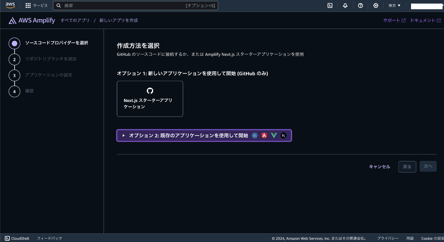Click the GitHub icon on the Next.js starter card

[x=150, y=90]
